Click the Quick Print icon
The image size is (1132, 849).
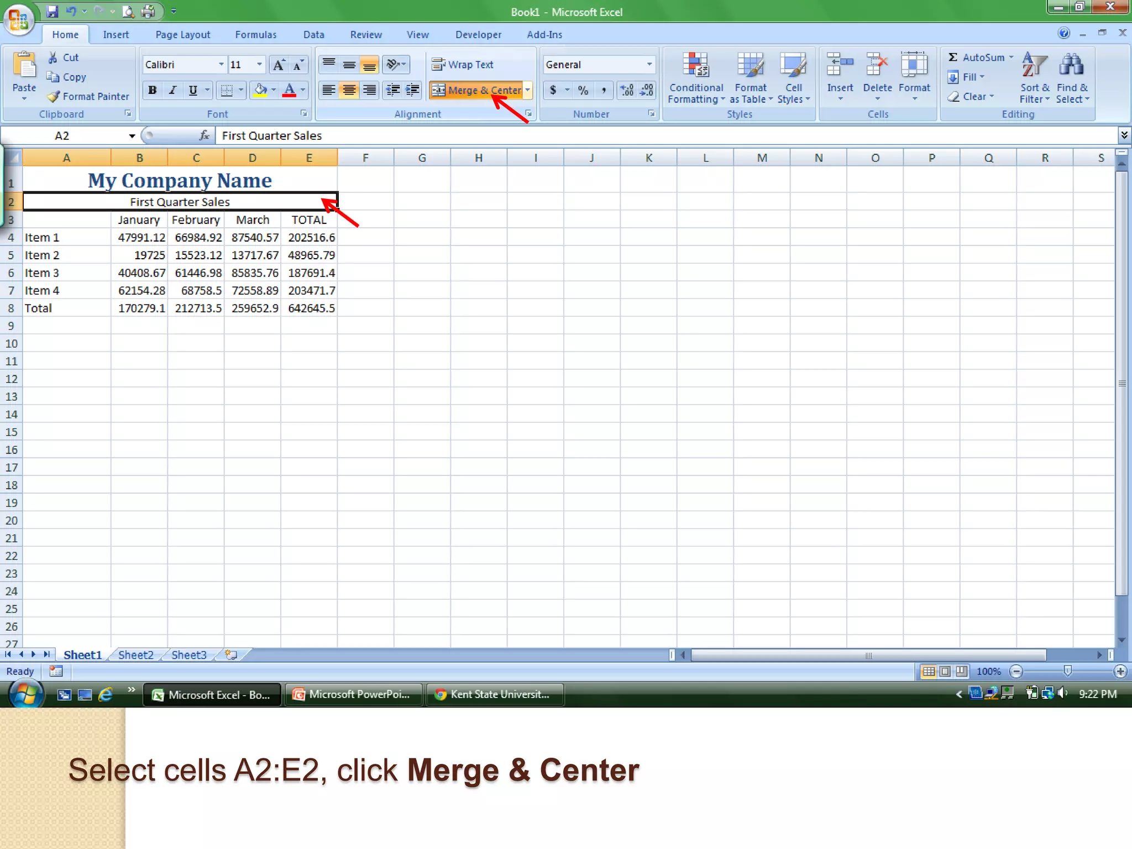(148, 11)
